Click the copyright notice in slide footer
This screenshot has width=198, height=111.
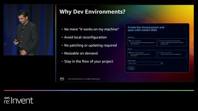click(84, 79)
